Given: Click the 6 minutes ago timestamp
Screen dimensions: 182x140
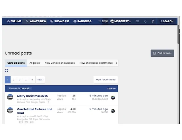Looking at the screenshot, I should 99,96.
